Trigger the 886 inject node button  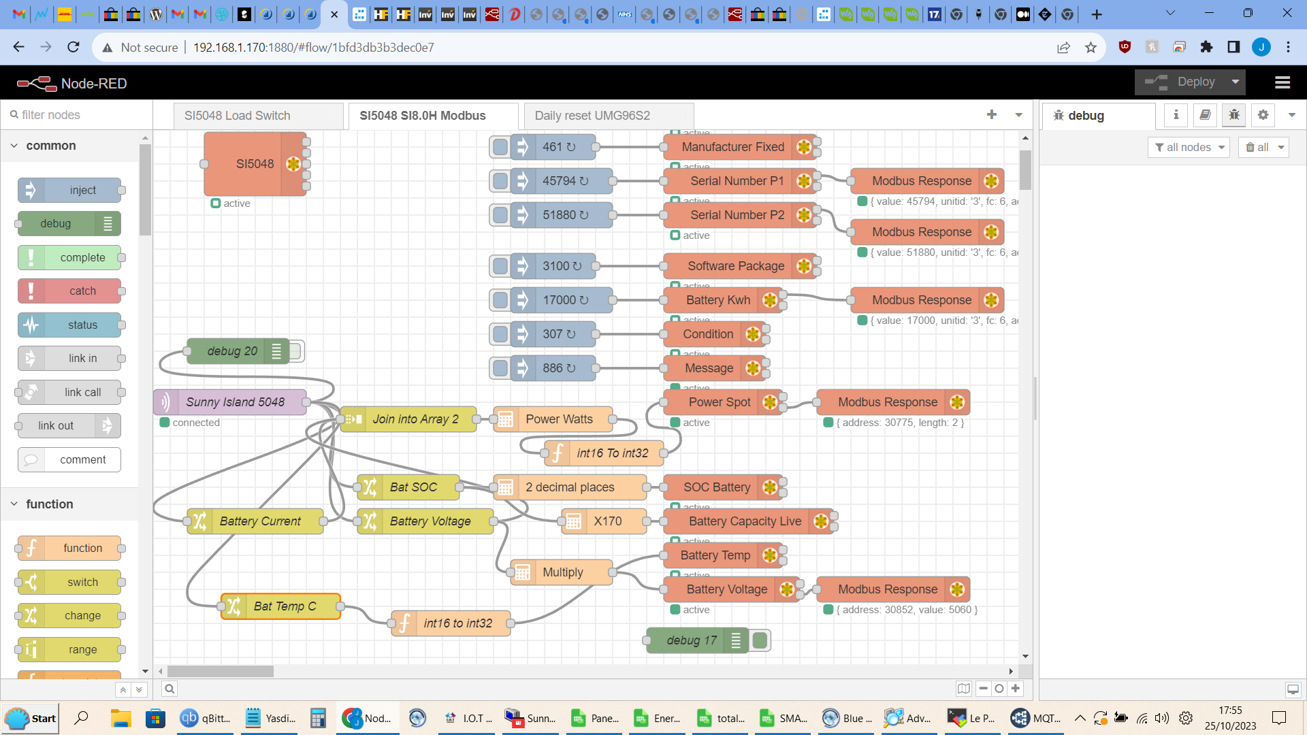(500, 368)
